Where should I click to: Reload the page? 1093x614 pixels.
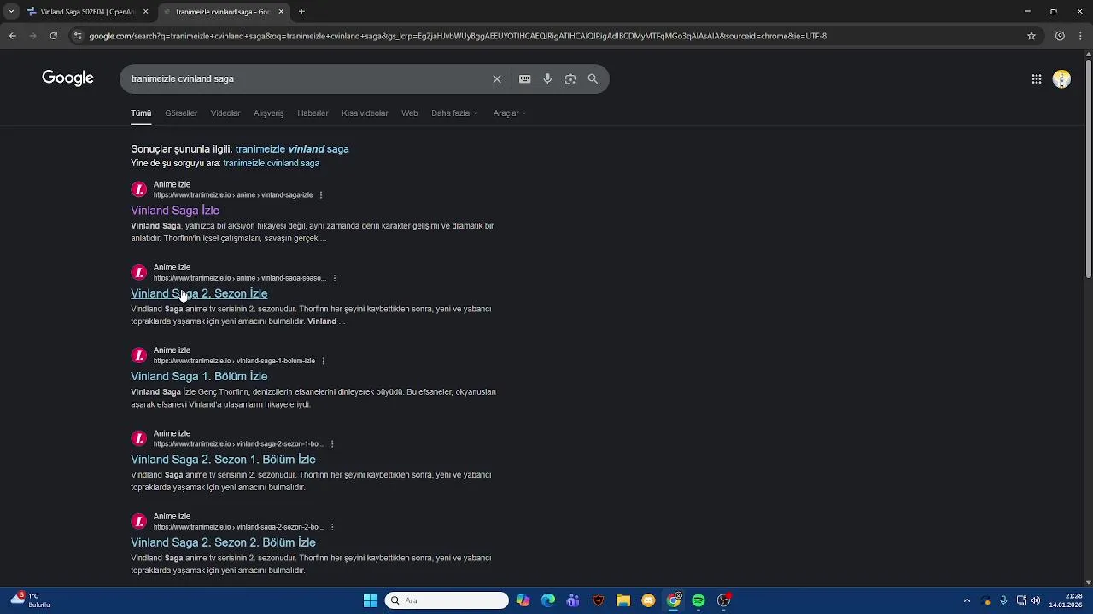pos(53,36)
